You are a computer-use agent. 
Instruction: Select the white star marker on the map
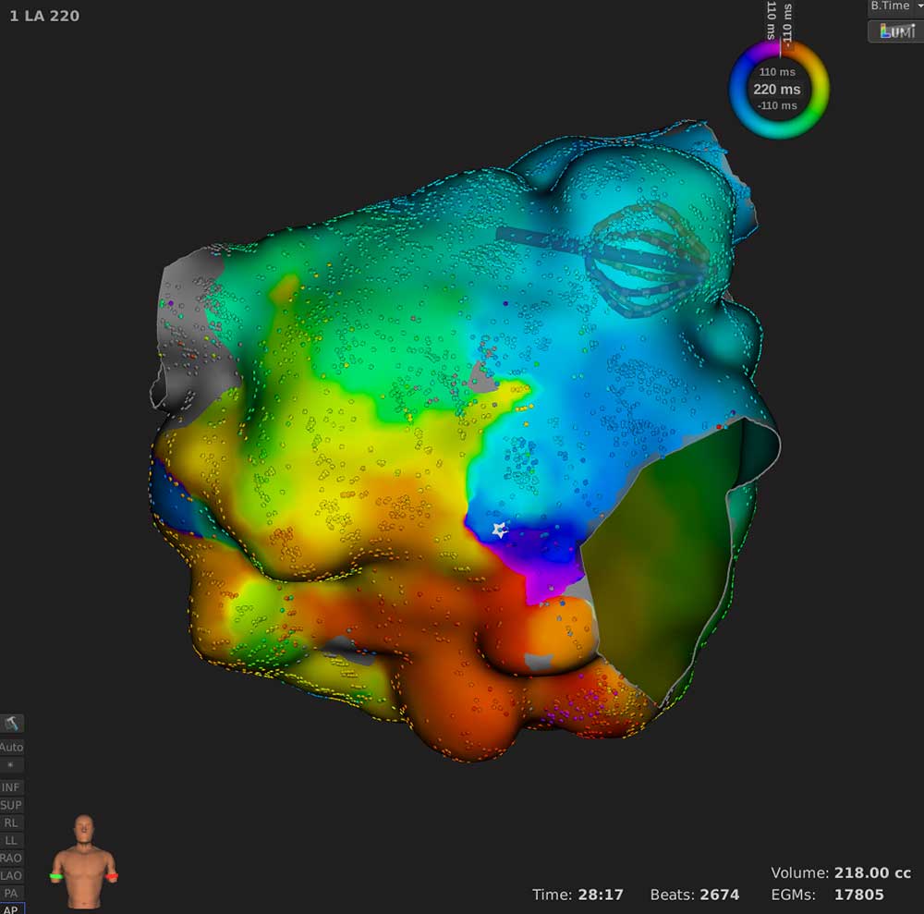[x=500, y=530]
